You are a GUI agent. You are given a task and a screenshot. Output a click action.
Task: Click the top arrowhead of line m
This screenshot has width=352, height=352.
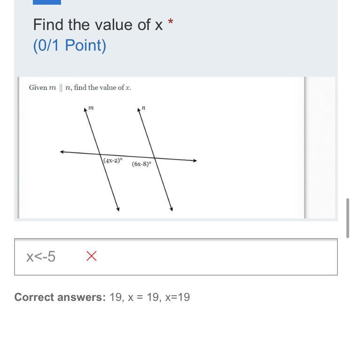pyautogui.click(x=85, y=110)
